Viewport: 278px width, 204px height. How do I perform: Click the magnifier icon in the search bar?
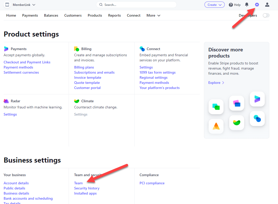coord(101,5)
